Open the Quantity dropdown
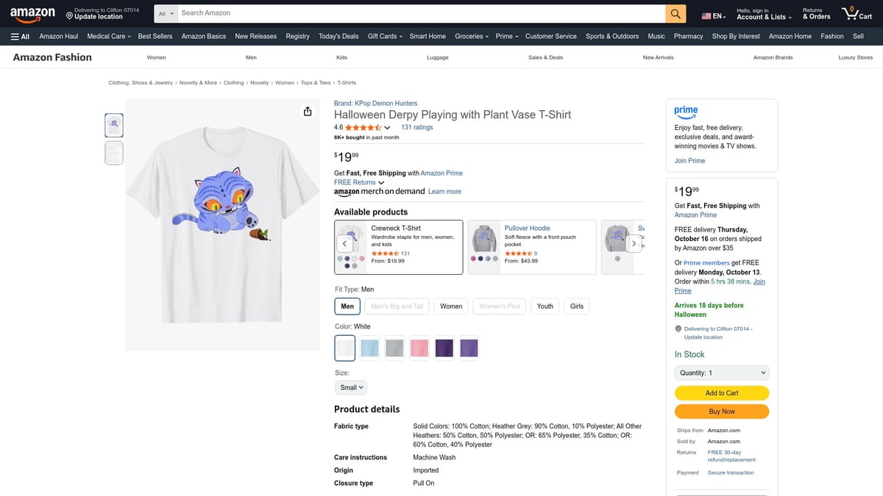 pyautogui.click(x=721, y=373)
